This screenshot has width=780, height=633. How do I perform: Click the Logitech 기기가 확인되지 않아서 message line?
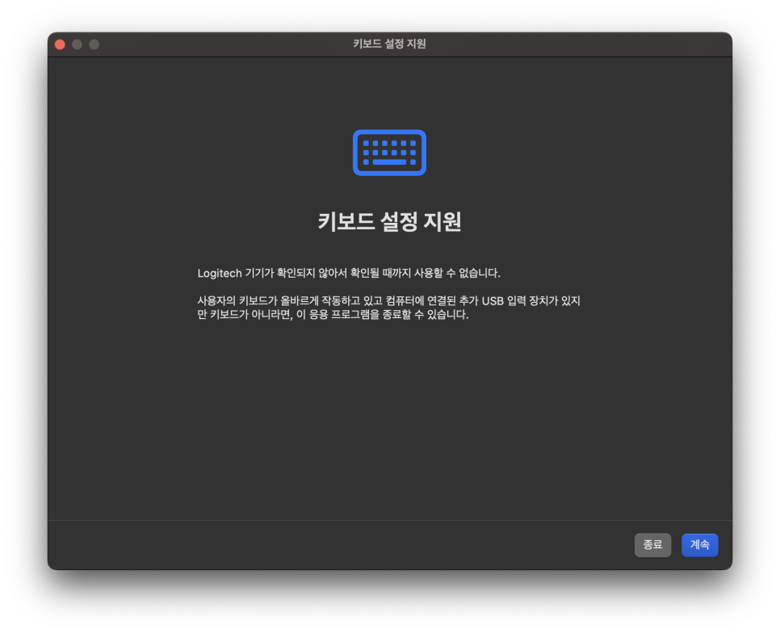(x=349, y=273)
